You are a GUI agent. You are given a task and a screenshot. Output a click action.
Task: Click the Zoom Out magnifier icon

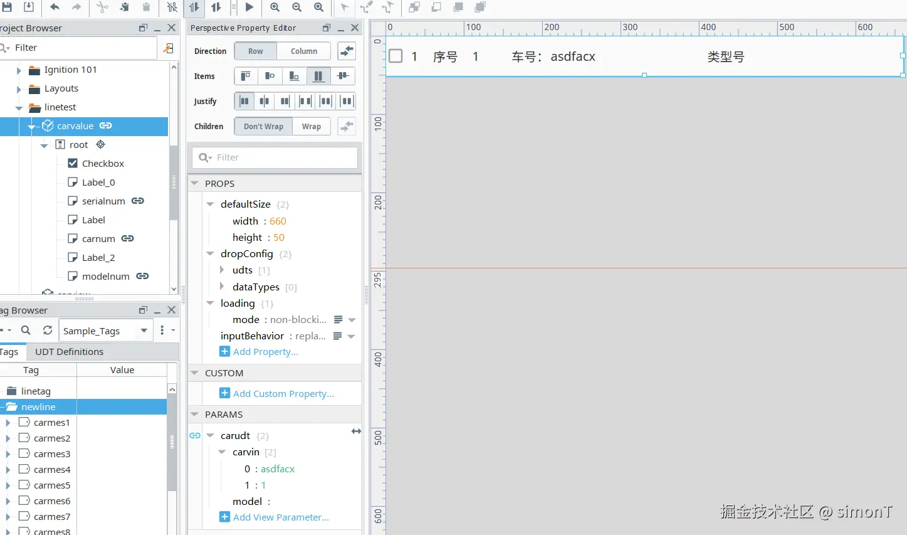point(296,7)
